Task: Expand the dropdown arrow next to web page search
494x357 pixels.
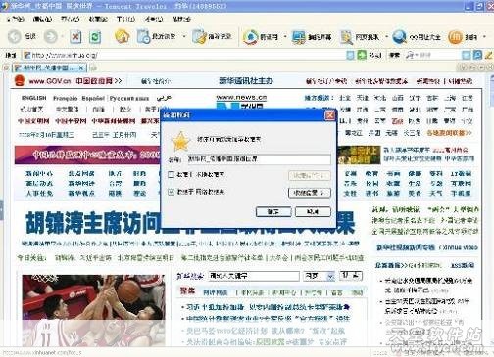Action: pos(387,37)
